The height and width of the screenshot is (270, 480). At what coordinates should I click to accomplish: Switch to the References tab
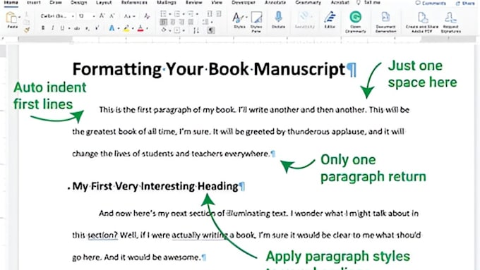click(x=134, y=2)
